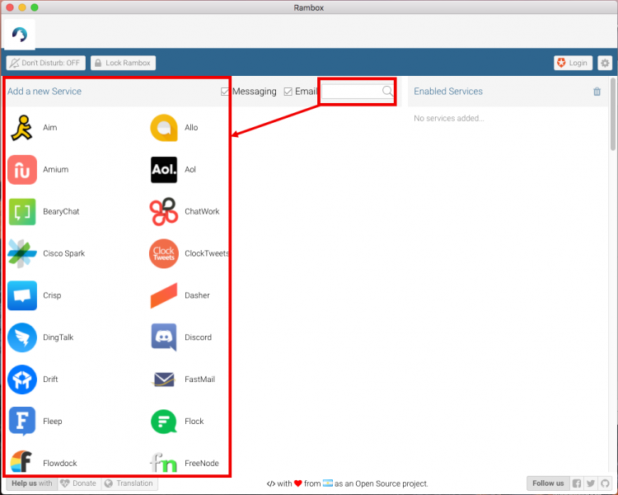Remove all services via trash icon
Screen dimensions: 618x495
pyautogui.click(x=597, y=92)
